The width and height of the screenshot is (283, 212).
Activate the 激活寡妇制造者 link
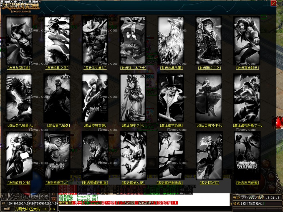pos(170,183)
